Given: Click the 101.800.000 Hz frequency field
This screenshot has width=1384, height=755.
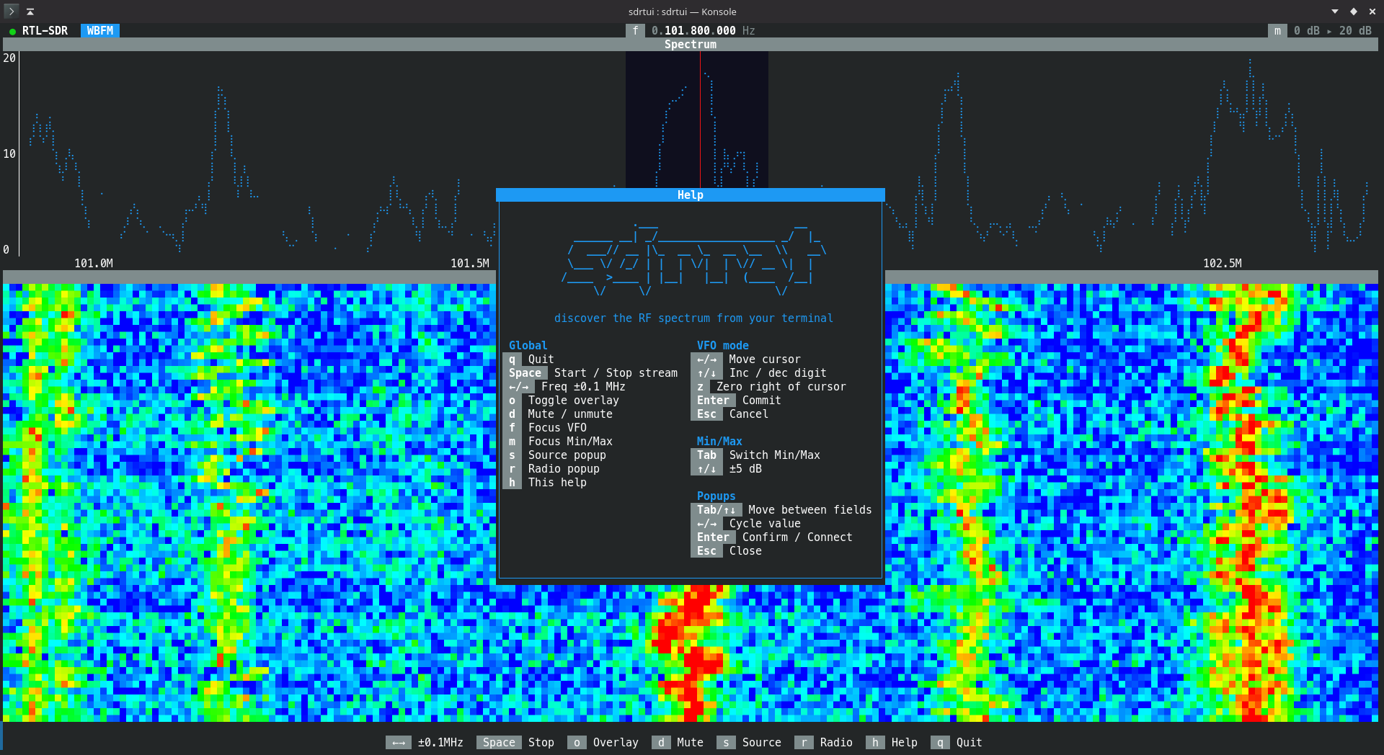Looking at the screenshot, I should [x=703, y=30].
